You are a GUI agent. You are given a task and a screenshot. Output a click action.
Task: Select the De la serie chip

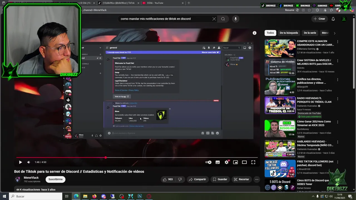pos(310,33)
